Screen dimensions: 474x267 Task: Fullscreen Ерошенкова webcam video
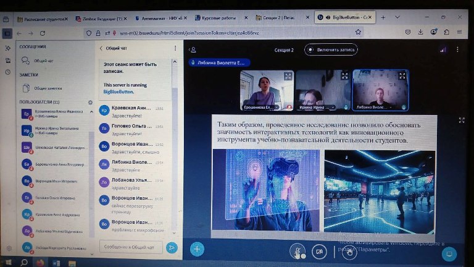click(x=288, y=75)
